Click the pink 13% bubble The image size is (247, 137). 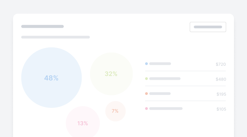[x=83, y=123]
